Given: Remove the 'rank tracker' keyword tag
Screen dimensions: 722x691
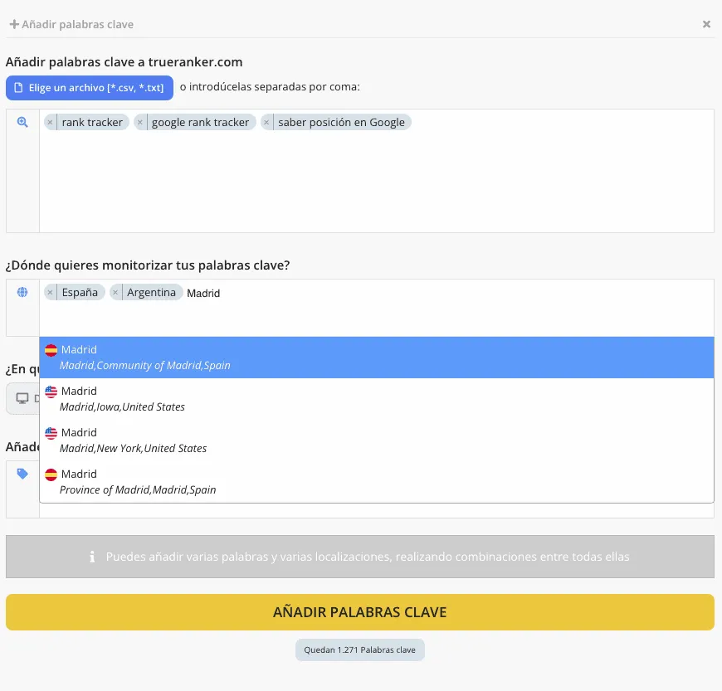Looking at the screenshot, I should click(50, 123).
